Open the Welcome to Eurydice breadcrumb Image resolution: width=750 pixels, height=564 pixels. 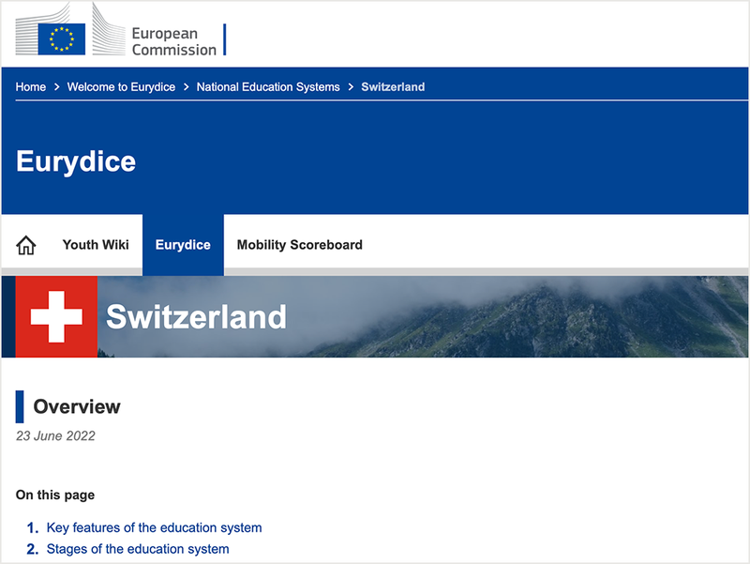[x=121, y=86]
